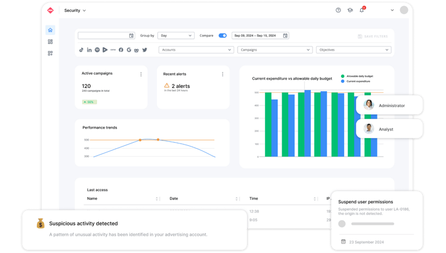Click calendar icon beside 23 September 2024
The image size is (446, 253).
(x=344, y=242)
